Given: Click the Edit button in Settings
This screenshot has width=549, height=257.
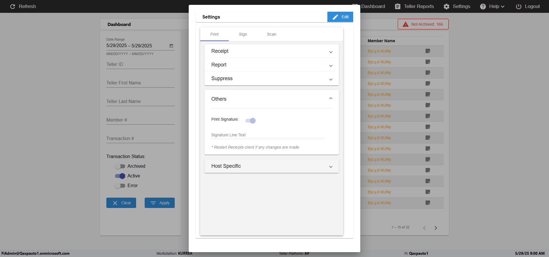Looking at the screenshot, I should (x=340, y=17).
